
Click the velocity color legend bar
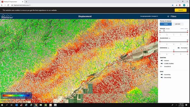pyautogui.click(x=16, y=96)
